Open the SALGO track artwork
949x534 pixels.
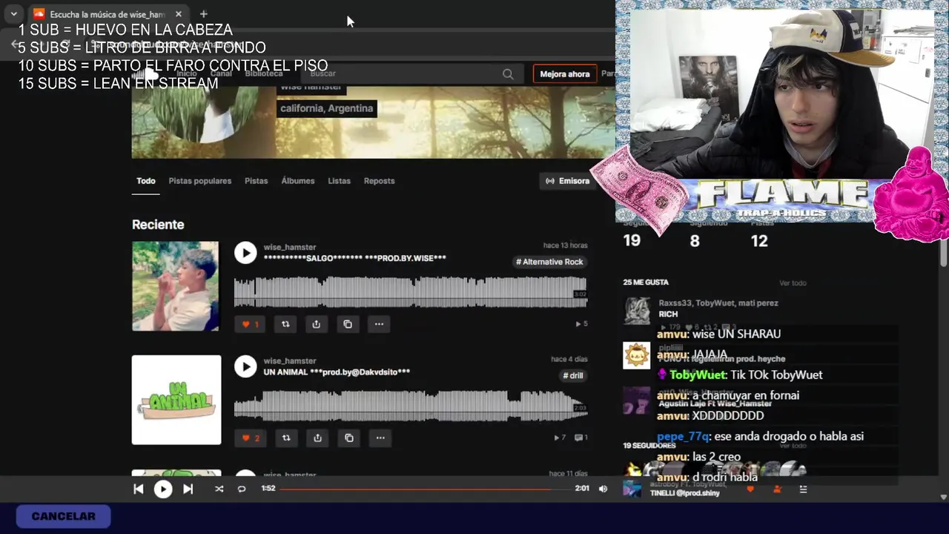click(176, 286)
